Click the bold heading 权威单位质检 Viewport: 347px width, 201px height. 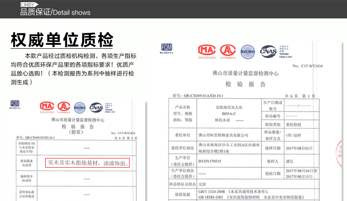62,40
